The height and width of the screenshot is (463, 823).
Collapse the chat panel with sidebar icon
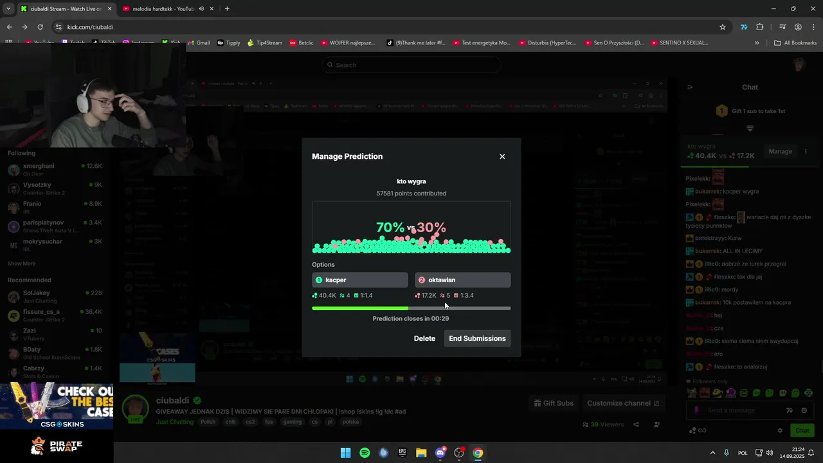tap(690, 87)
